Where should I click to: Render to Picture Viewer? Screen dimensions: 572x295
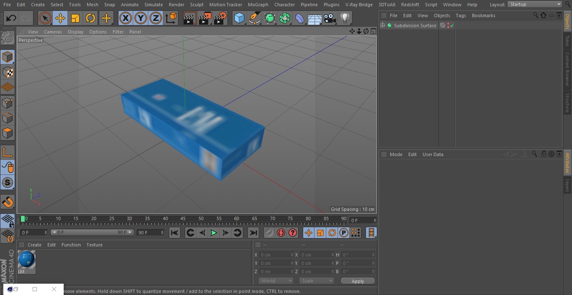tap(205, 18)
